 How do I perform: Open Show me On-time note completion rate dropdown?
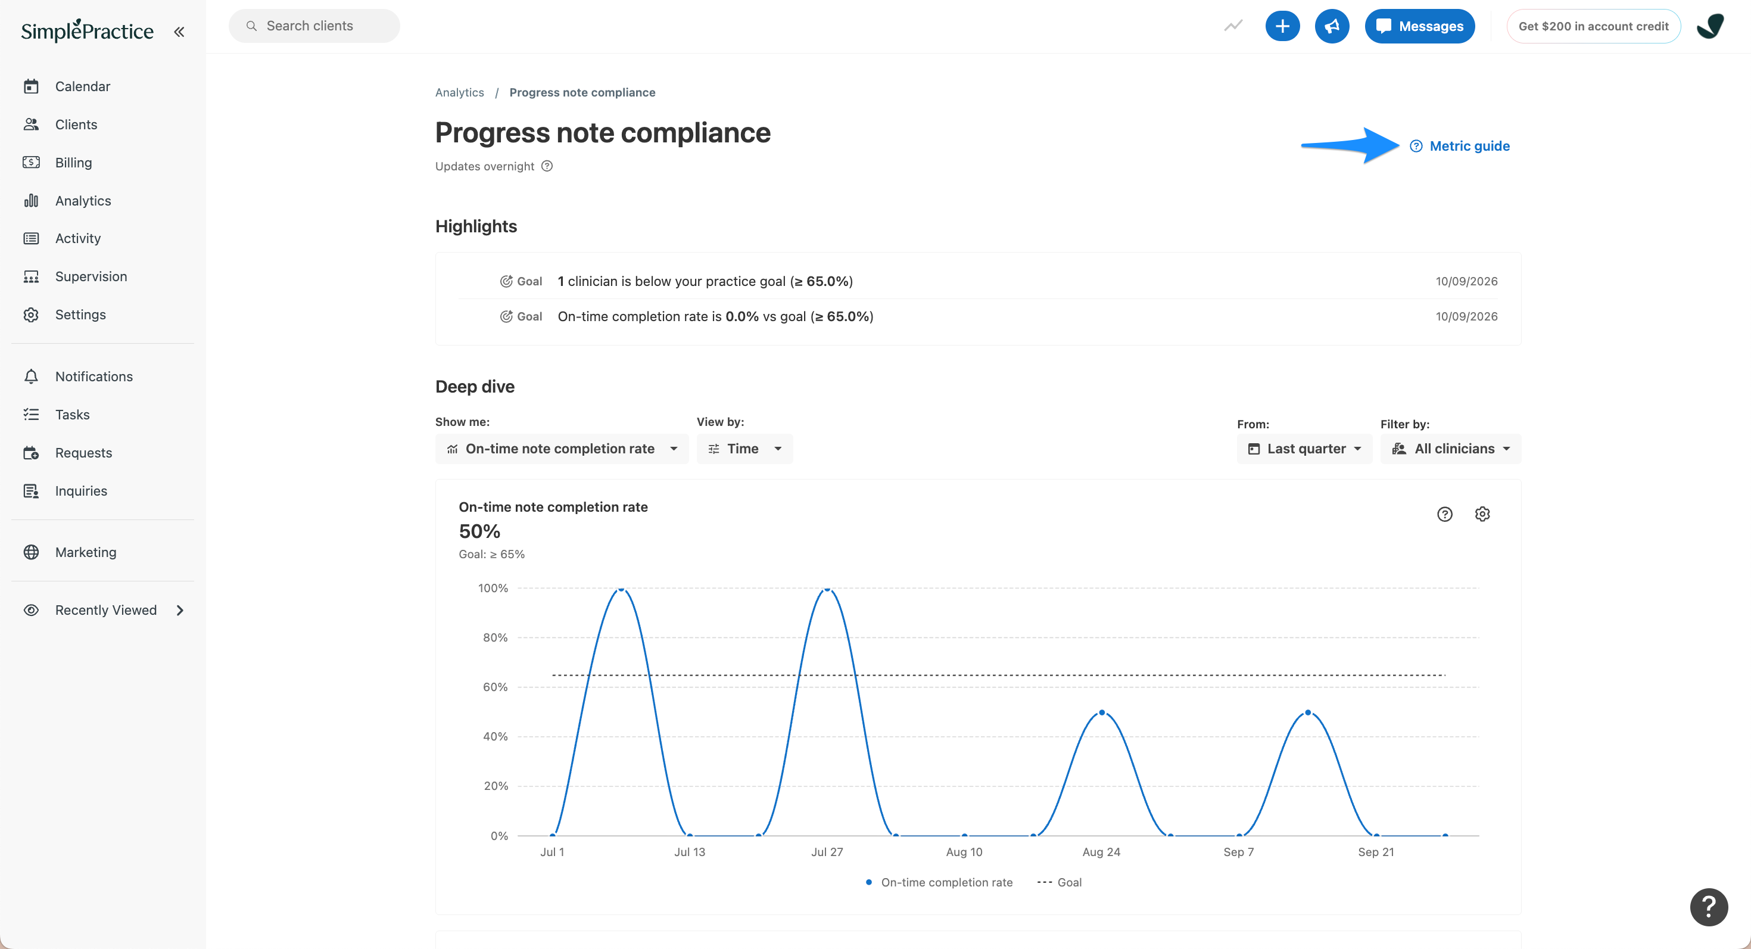(562, 449)
